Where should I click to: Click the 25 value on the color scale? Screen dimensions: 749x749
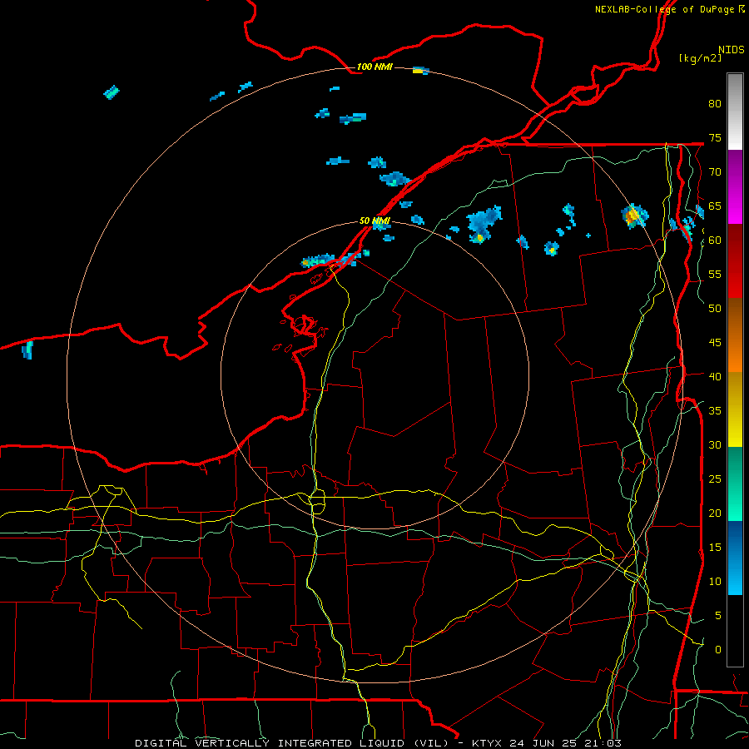click(x=715, y=479)
